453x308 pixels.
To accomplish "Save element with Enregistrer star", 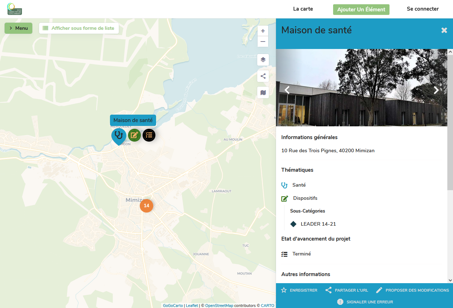I will click(299, 290).
